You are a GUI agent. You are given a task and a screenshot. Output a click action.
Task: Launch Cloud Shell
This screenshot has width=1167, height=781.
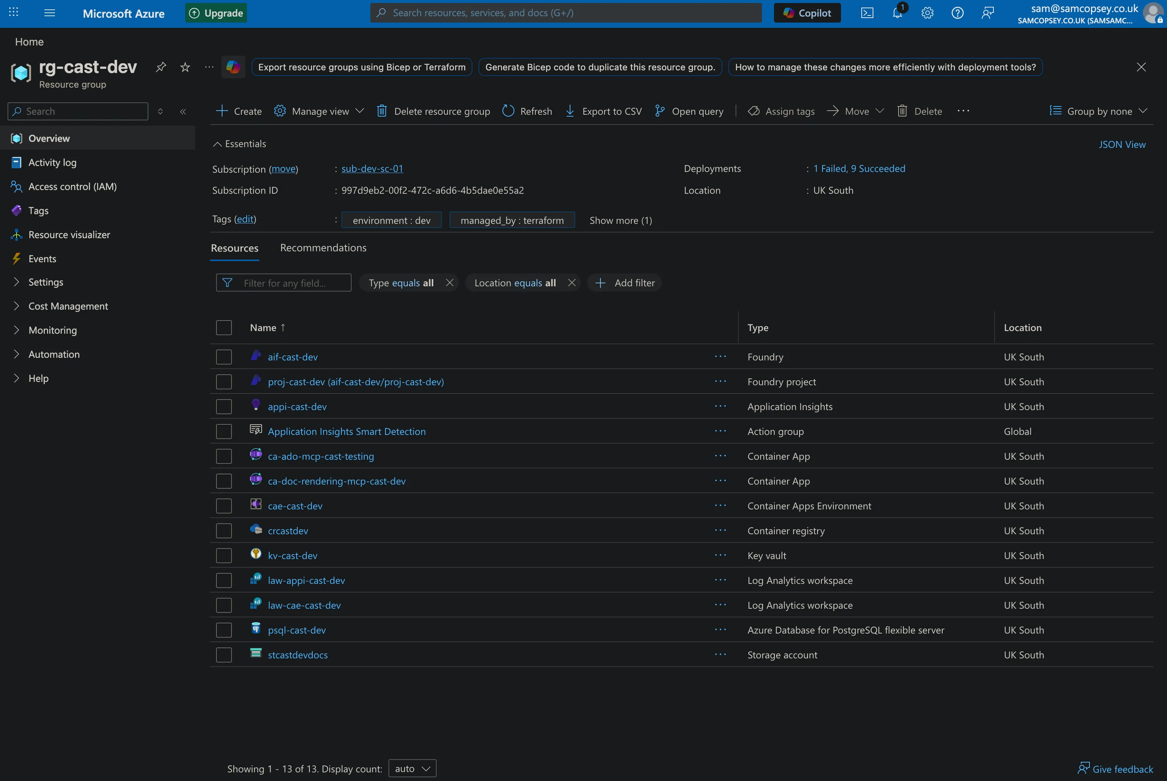click(x=867, y=13)
